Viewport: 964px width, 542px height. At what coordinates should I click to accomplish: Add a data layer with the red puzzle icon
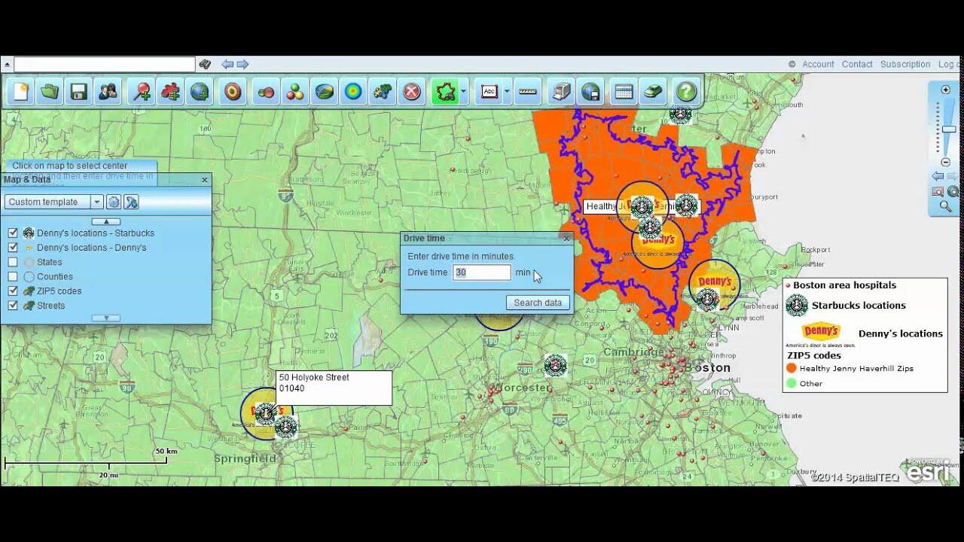pyautogui.click(x=171, y=92)
